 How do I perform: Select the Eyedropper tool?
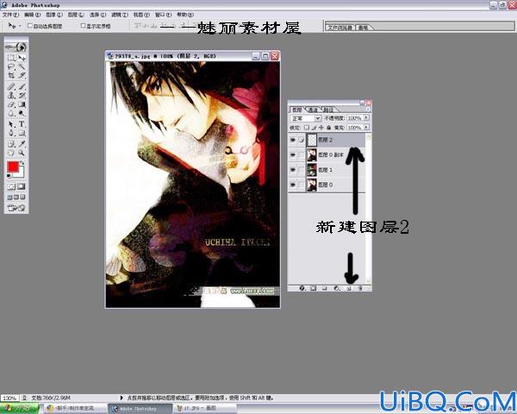[x=22, y=144]
